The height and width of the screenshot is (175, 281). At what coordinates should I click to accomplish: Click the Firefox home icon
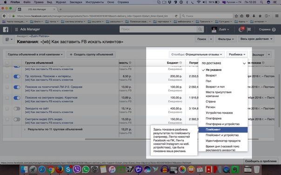[260, 16]
